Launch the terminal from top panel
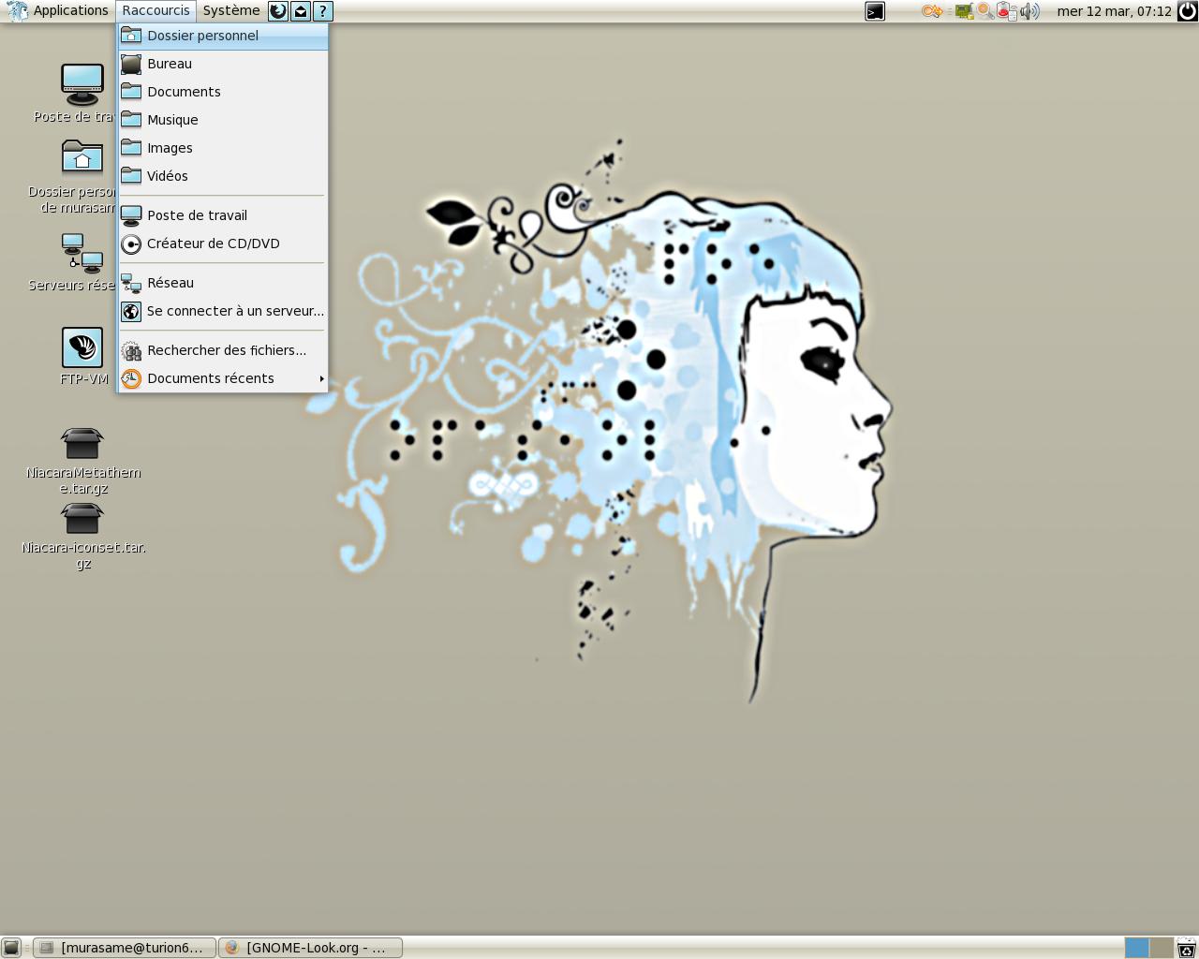 [x=875, y=11]
